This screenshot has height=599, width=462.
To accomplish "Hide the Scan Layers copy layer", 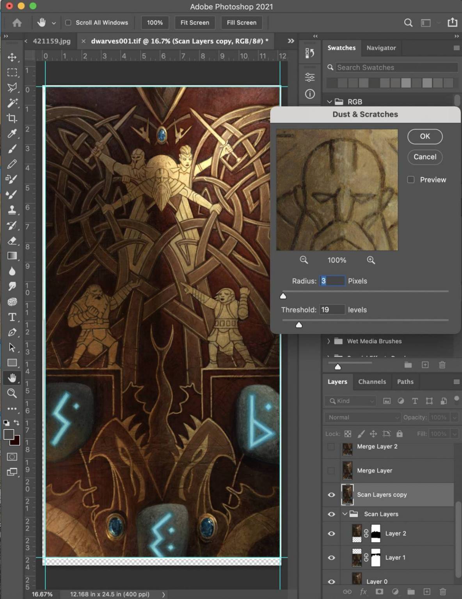I will pos(331,494).
